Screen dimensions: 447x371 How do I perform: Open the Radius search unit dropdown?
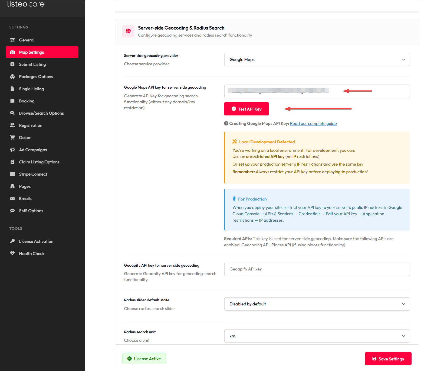pos(317,336)
